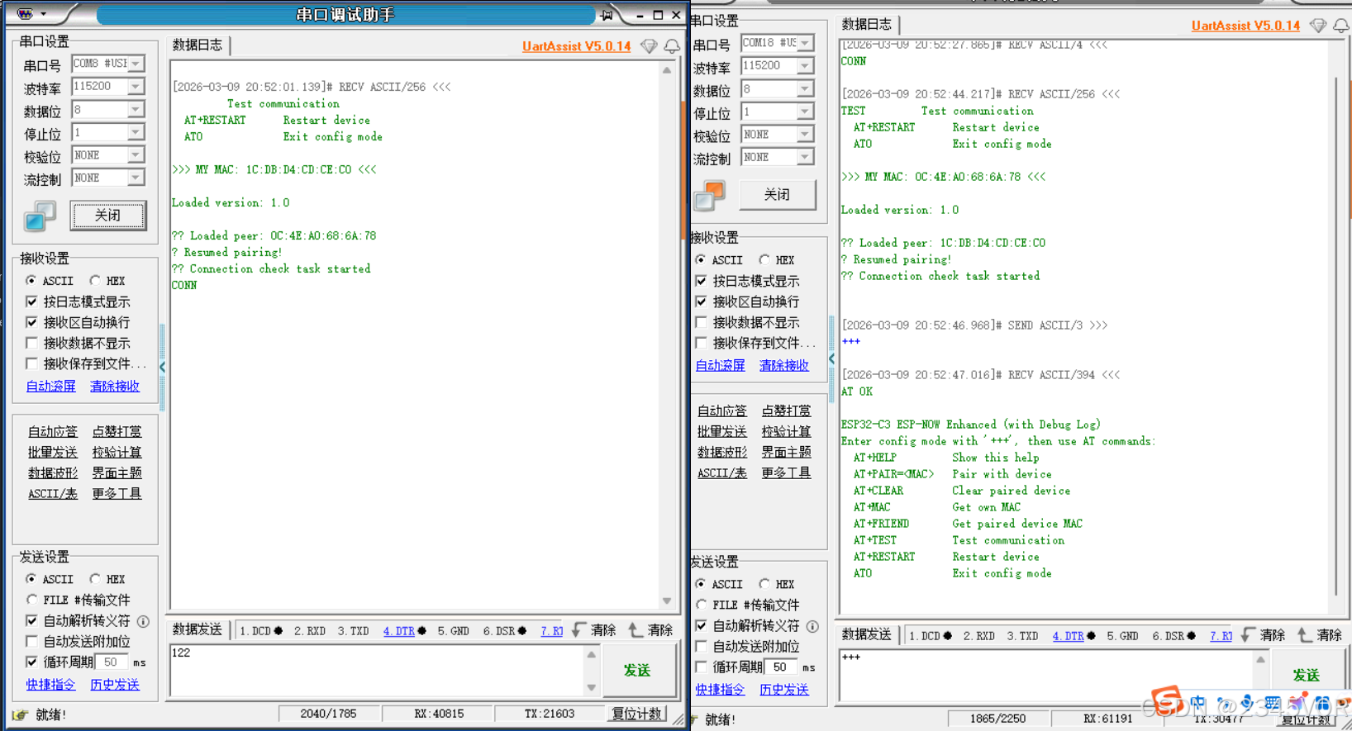This screenshot has width=1352, height=731.
Task: Click 复位计数 button in left status bar
Action: point(637,714)
